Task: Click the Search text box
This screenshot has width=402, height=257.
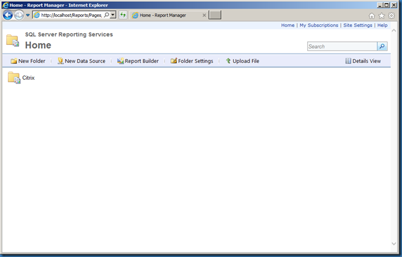Action: [342, 46]
